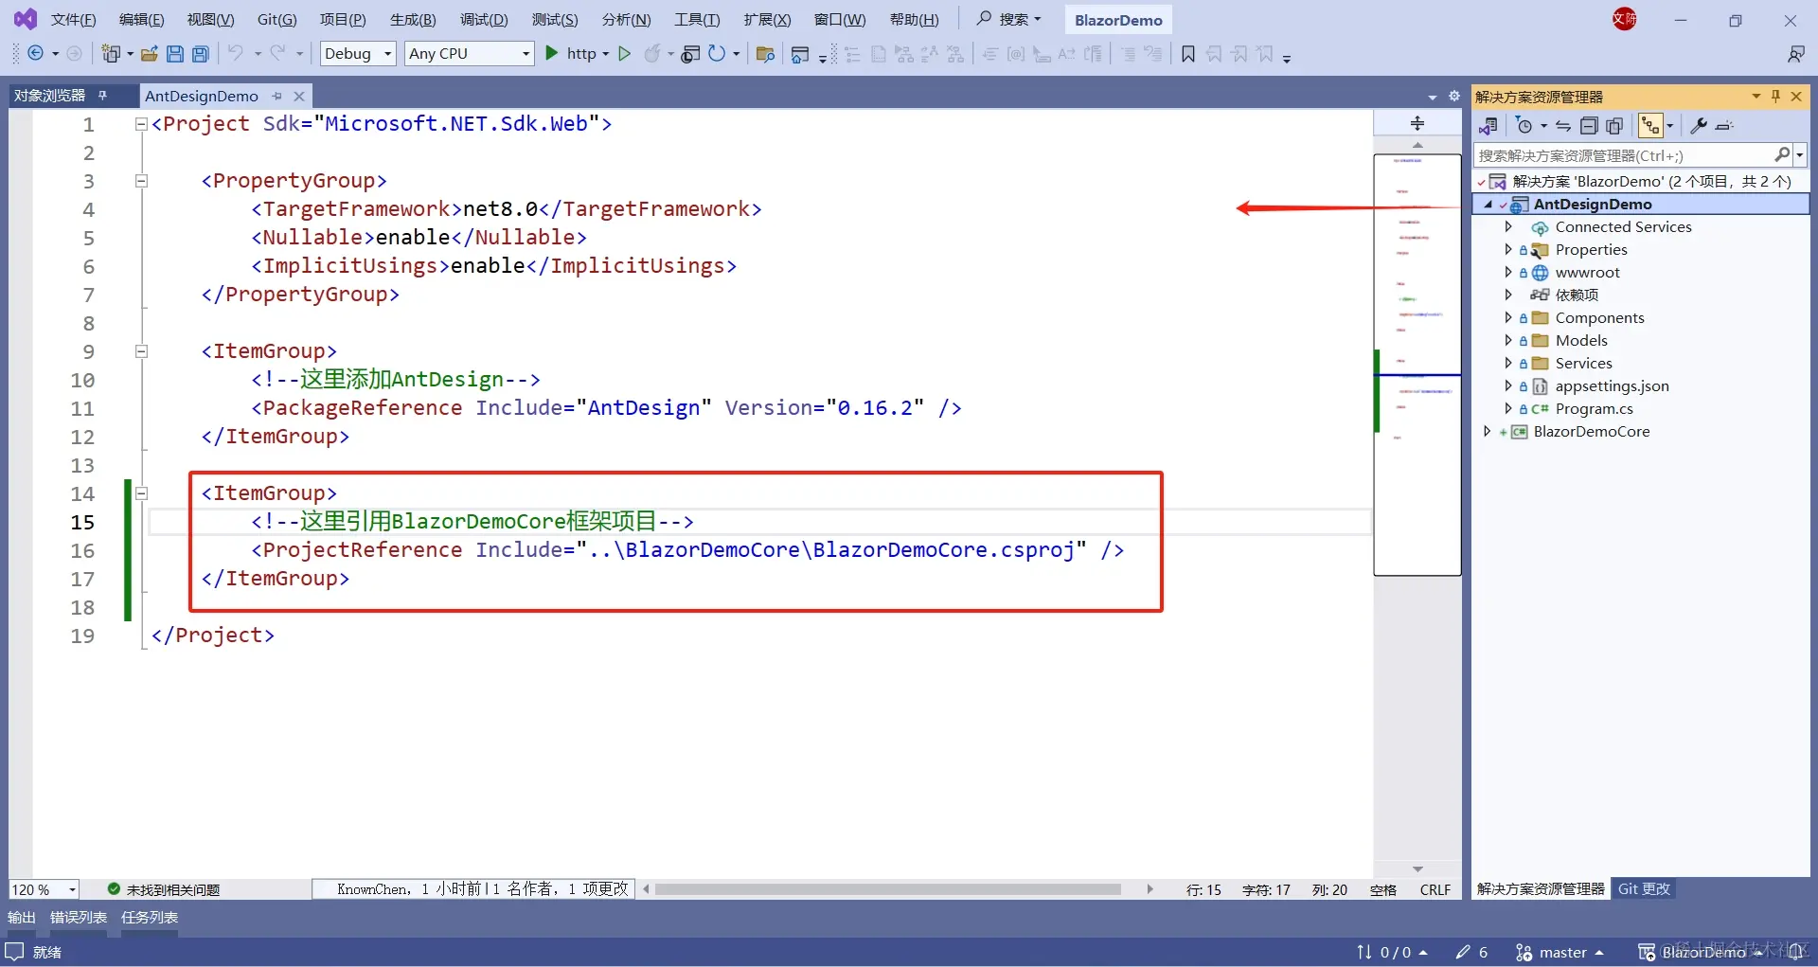Click the pending changes count 6 in status bar
This screenshot has width=1818, height=967.
1472,952
